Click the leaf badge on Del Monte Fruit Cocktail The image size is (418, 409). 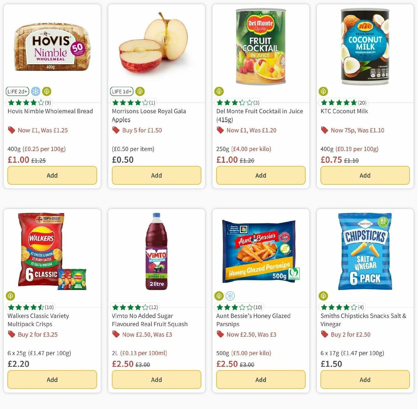(x=219, y=91)
